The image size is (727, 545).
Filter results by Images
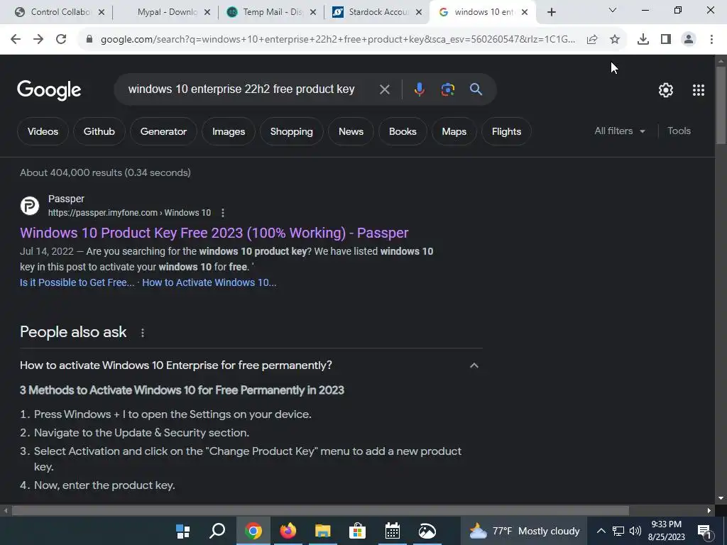pos(229,131)
